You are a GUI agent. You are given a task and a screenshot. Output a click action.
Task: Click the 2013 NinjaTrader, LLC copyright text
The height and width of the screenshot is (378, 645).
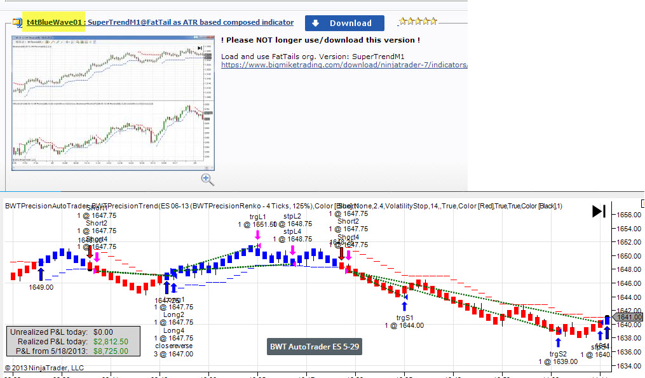(x=44, y=368)
